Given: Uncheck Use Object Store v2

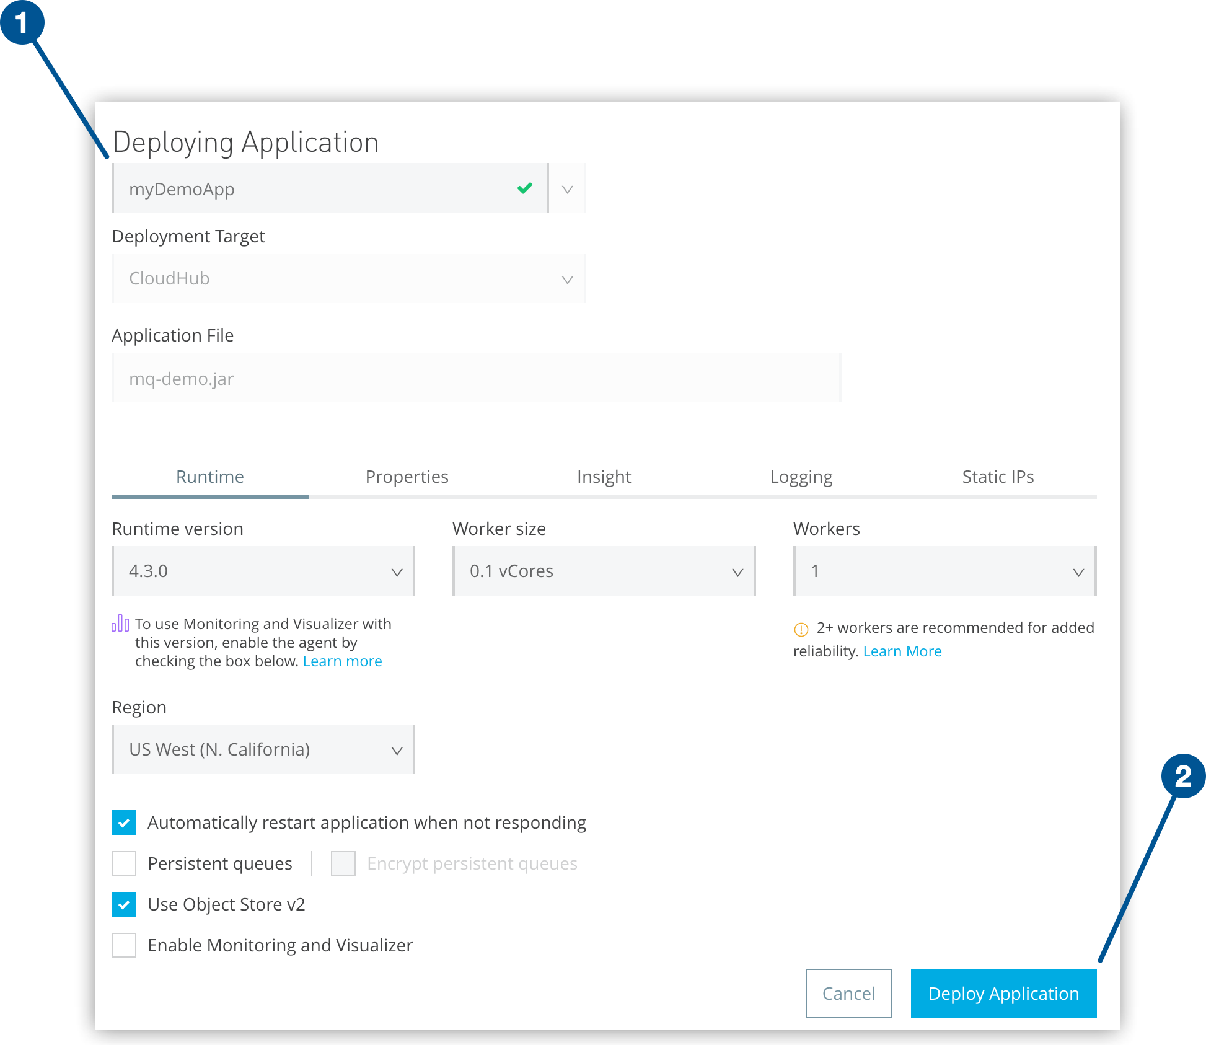Looking at the screenshot, I should pos(124,904).
